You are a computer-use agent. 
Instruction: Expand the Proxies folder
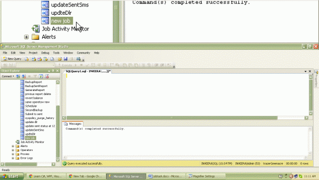coord(13,154)
